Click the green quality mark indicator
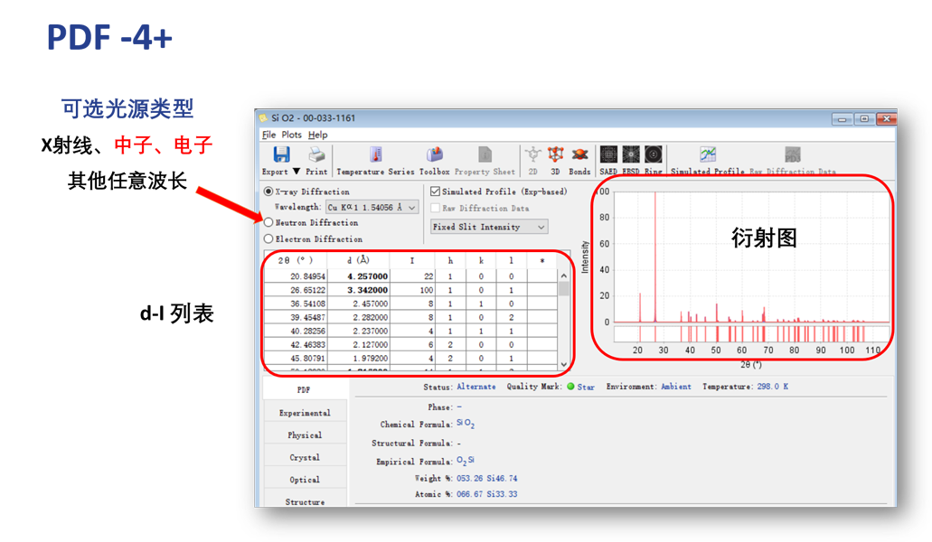The width and height of the screenshot is (932, 542). [570, 387]
